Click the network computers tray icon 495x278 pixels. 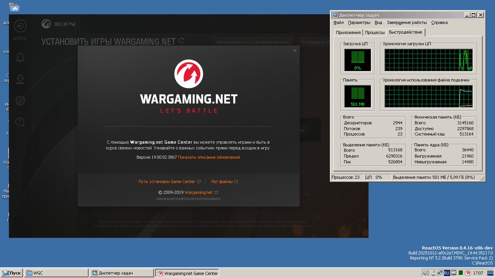coord(440,273)
